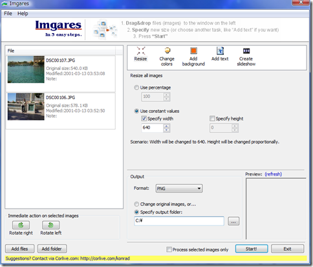Image resolution: width=313 pixels, height=267 pixels.
Task: Increase the height value with up arrow
Action: click(235, 126)
